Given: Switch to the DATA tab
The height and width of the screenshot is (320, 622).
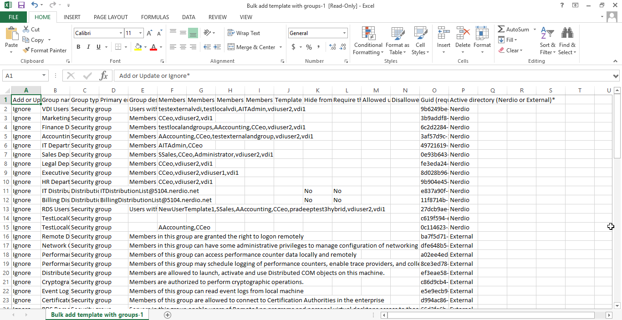Looking at the screenshot, I should (x=189, y=17).
